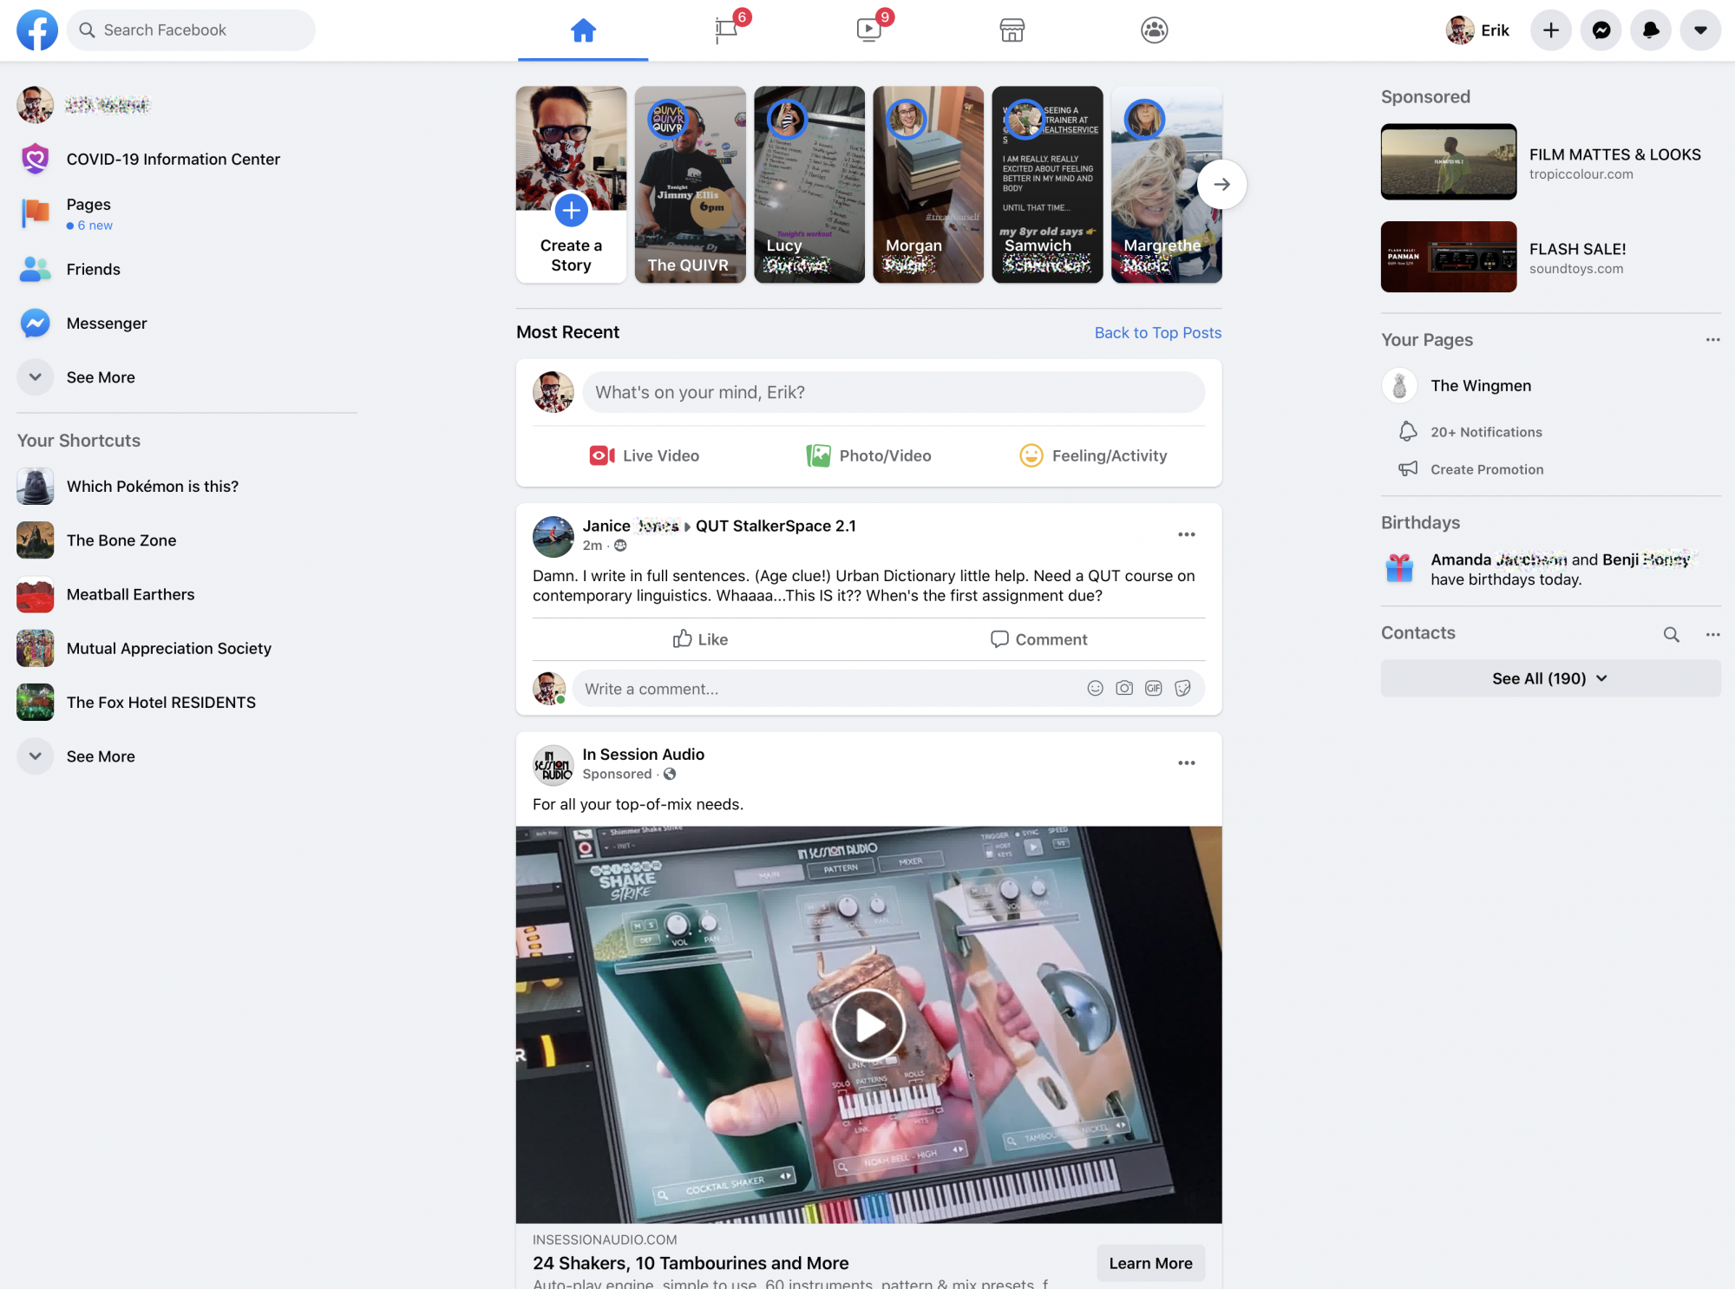This screenshot has width=1735, height=1289.
Task: View Lucy's story
Action: point(809,184)
